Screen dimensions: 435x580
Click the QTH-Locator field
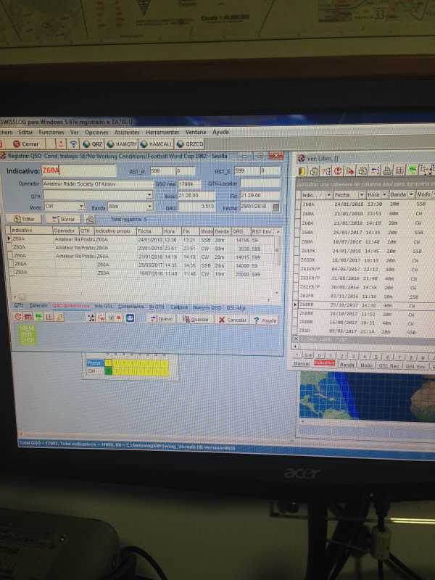(x=260, y=183)
